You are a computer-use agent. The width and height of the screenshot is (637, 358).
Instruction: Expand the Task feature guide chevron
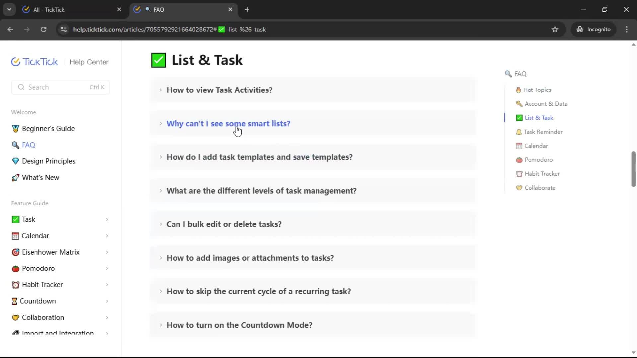click(107, 219)
